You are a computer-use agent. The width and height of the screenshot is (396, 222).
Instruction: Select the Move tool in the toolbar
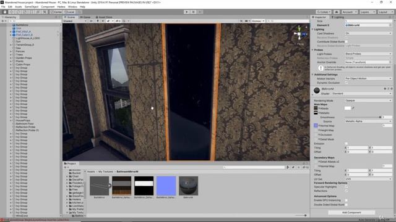(11, 12)
